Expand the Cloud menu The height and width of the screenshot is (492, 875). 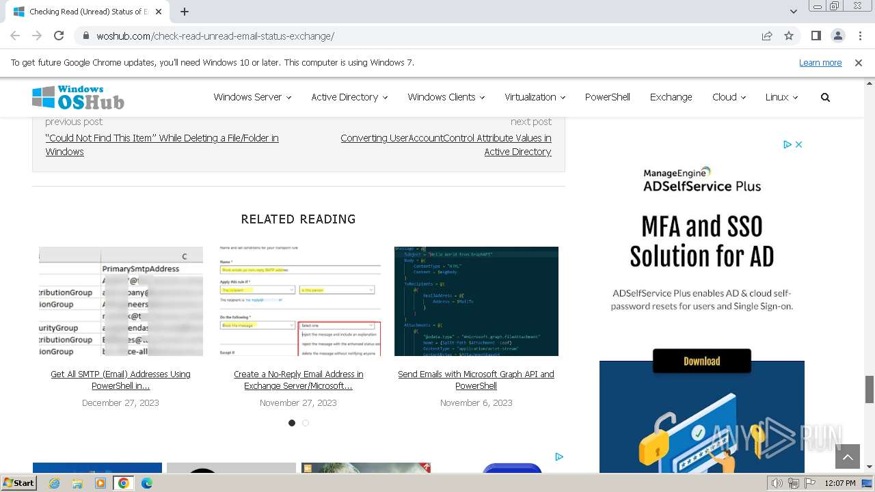pos(729,97)
